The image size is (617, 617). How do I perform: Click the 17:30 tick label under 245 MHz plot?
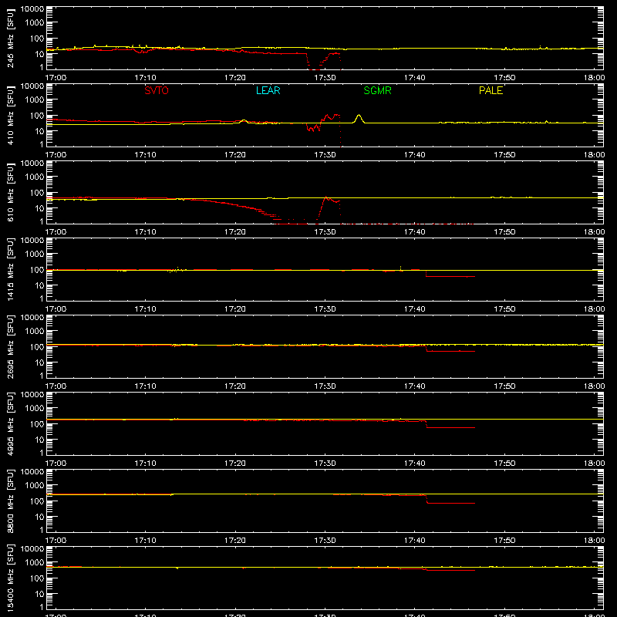325,78
